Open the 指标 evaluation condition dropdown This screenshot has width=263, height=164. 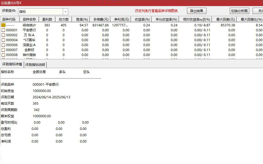point(65,12)
